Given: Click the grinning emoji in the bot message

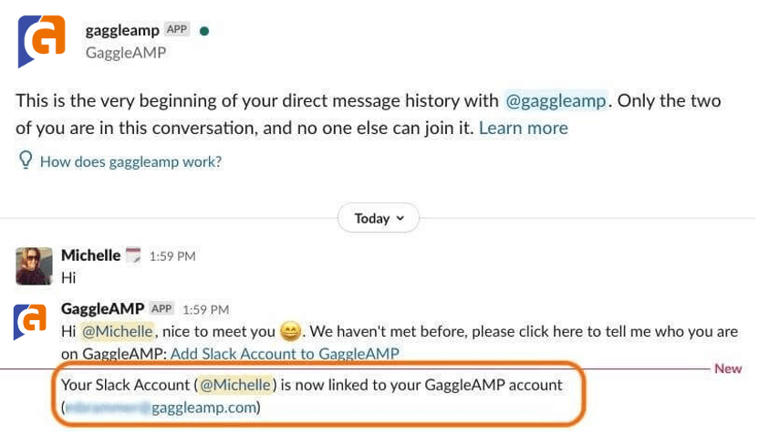Looking at the screenshot, I should click(x=290, y=331).
